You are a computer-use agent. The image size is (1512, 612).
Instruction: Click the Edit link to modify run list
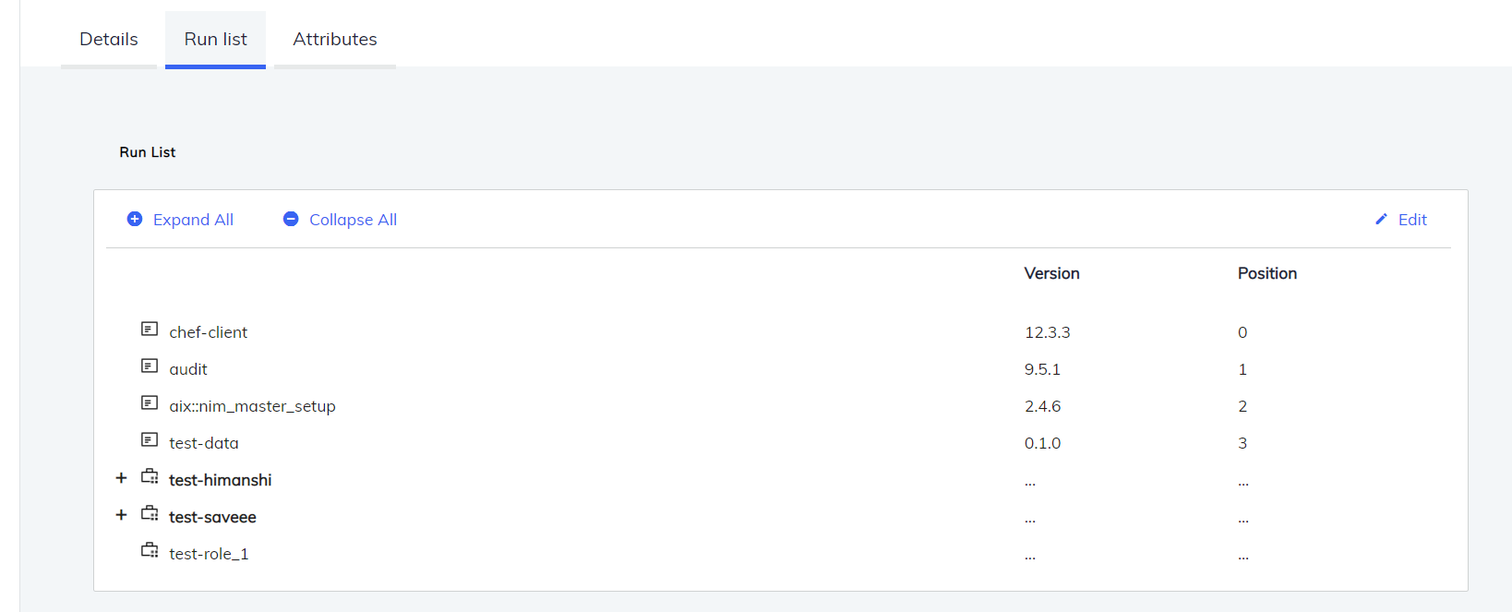point(1411,219)
